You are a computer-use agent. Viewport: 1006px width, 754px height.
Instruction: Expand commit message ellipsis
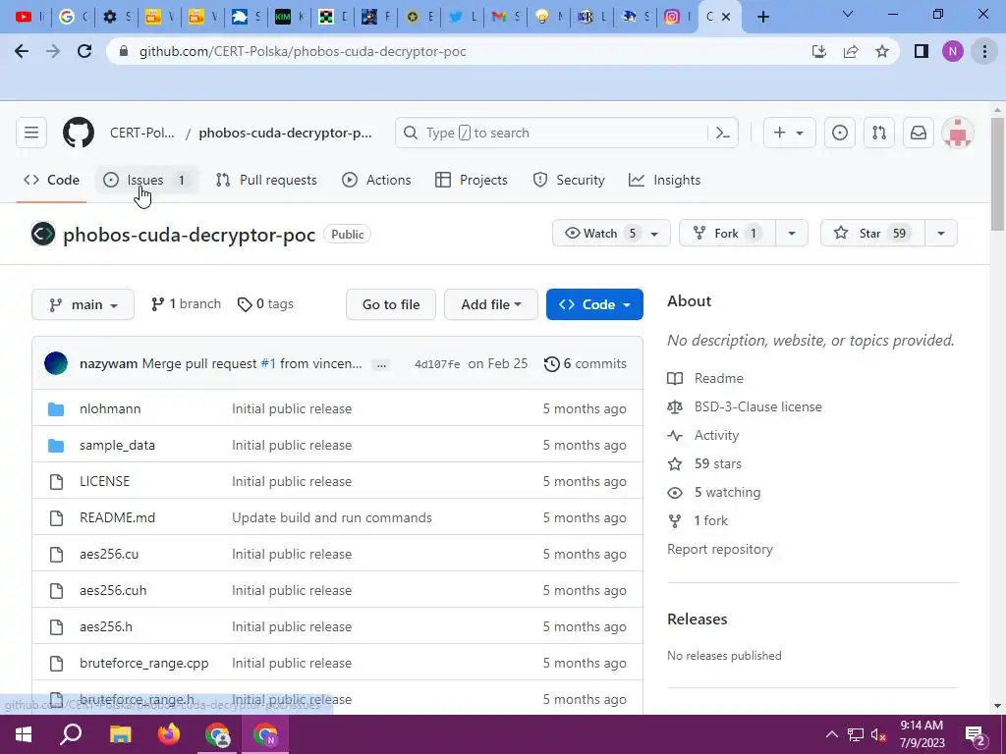(382, 364)
